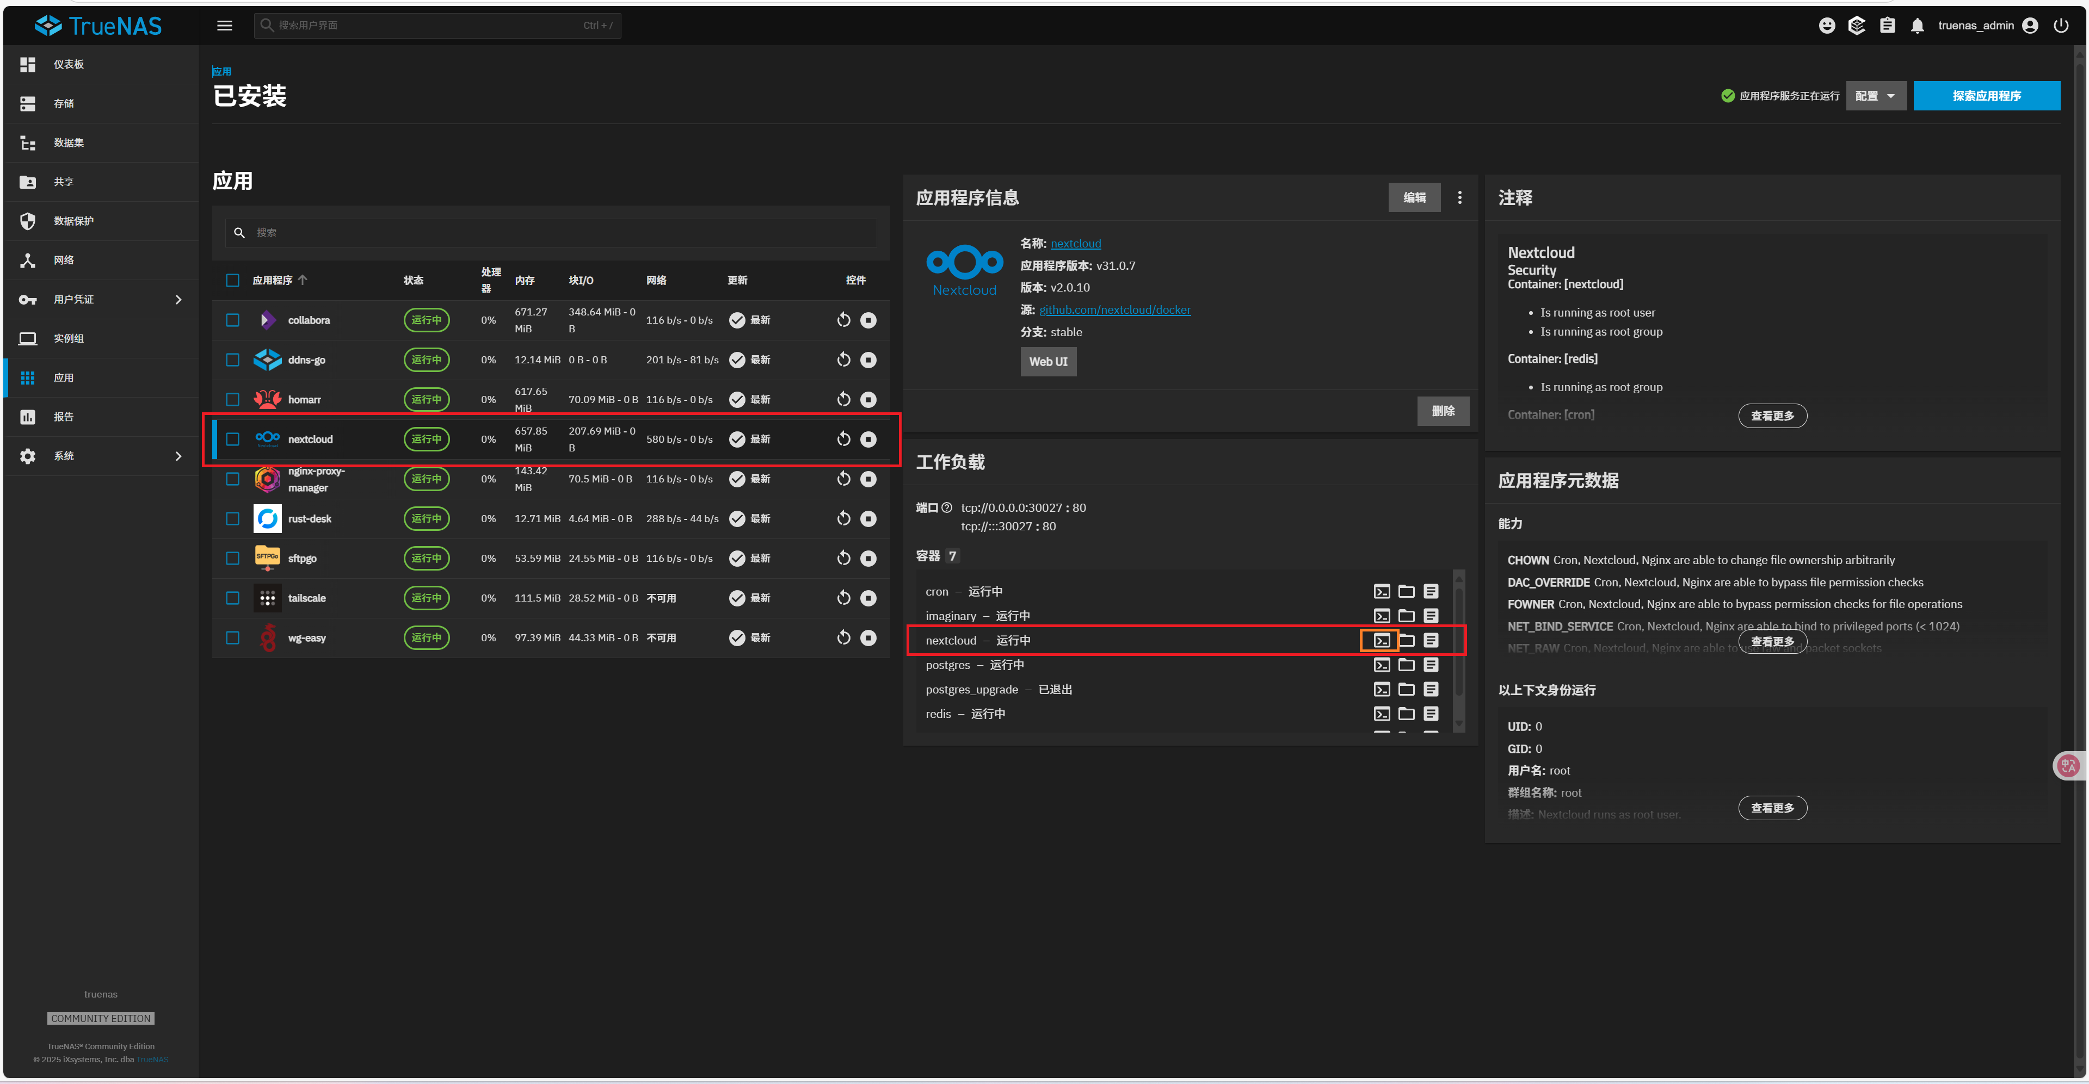
Task: Toggle the sidebar hamburger menu
Action: (x=225, y=26)
